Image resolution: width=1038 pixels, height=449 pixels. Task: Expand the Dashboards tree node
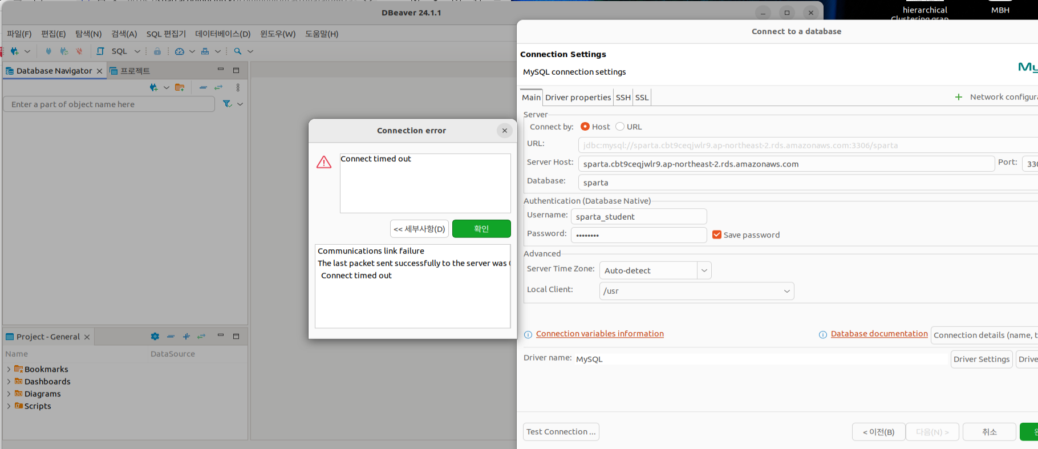click(x=9, y=381)
